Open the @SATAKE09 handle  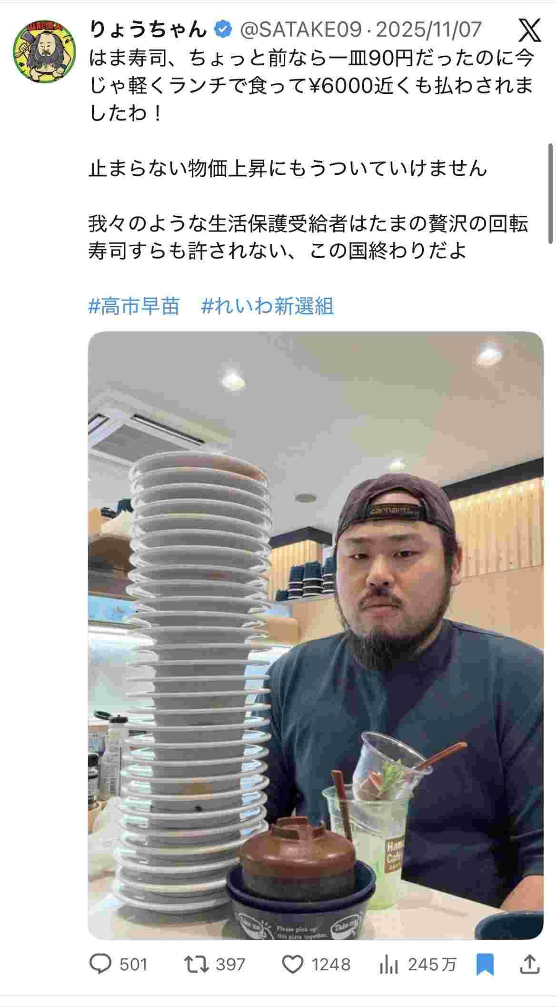(300, 30)
